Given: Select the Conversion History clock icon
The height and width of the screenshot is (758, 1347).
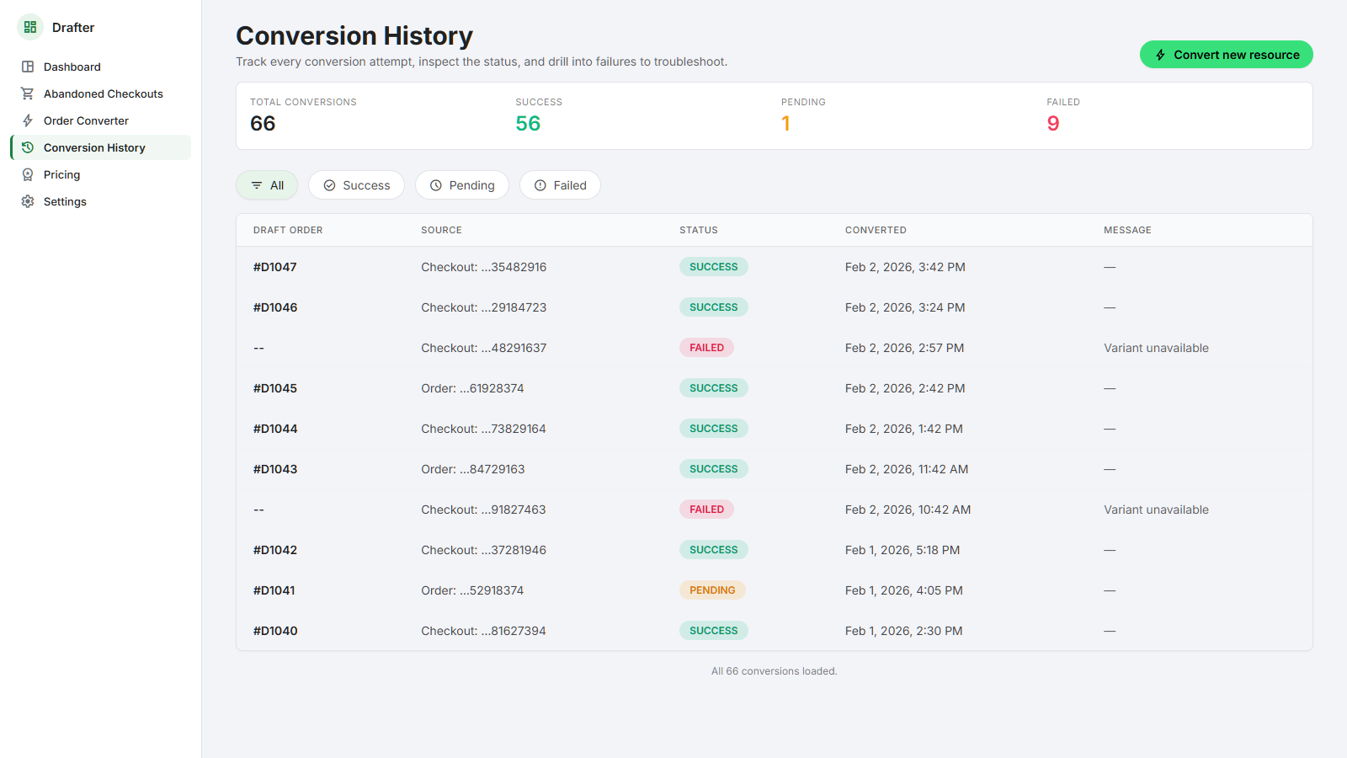Looking at the screenshot, I should point(28,147).
